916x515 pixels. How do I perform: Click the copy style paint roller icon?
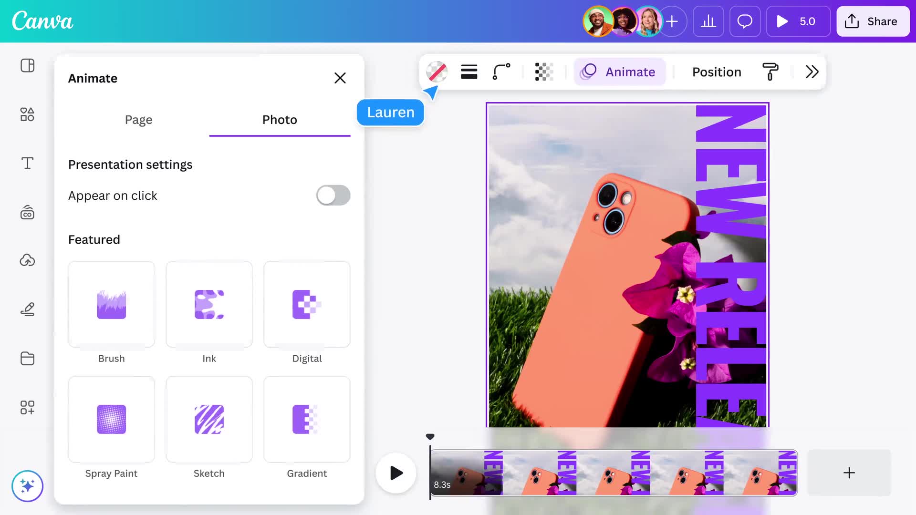tap(770, 72)
